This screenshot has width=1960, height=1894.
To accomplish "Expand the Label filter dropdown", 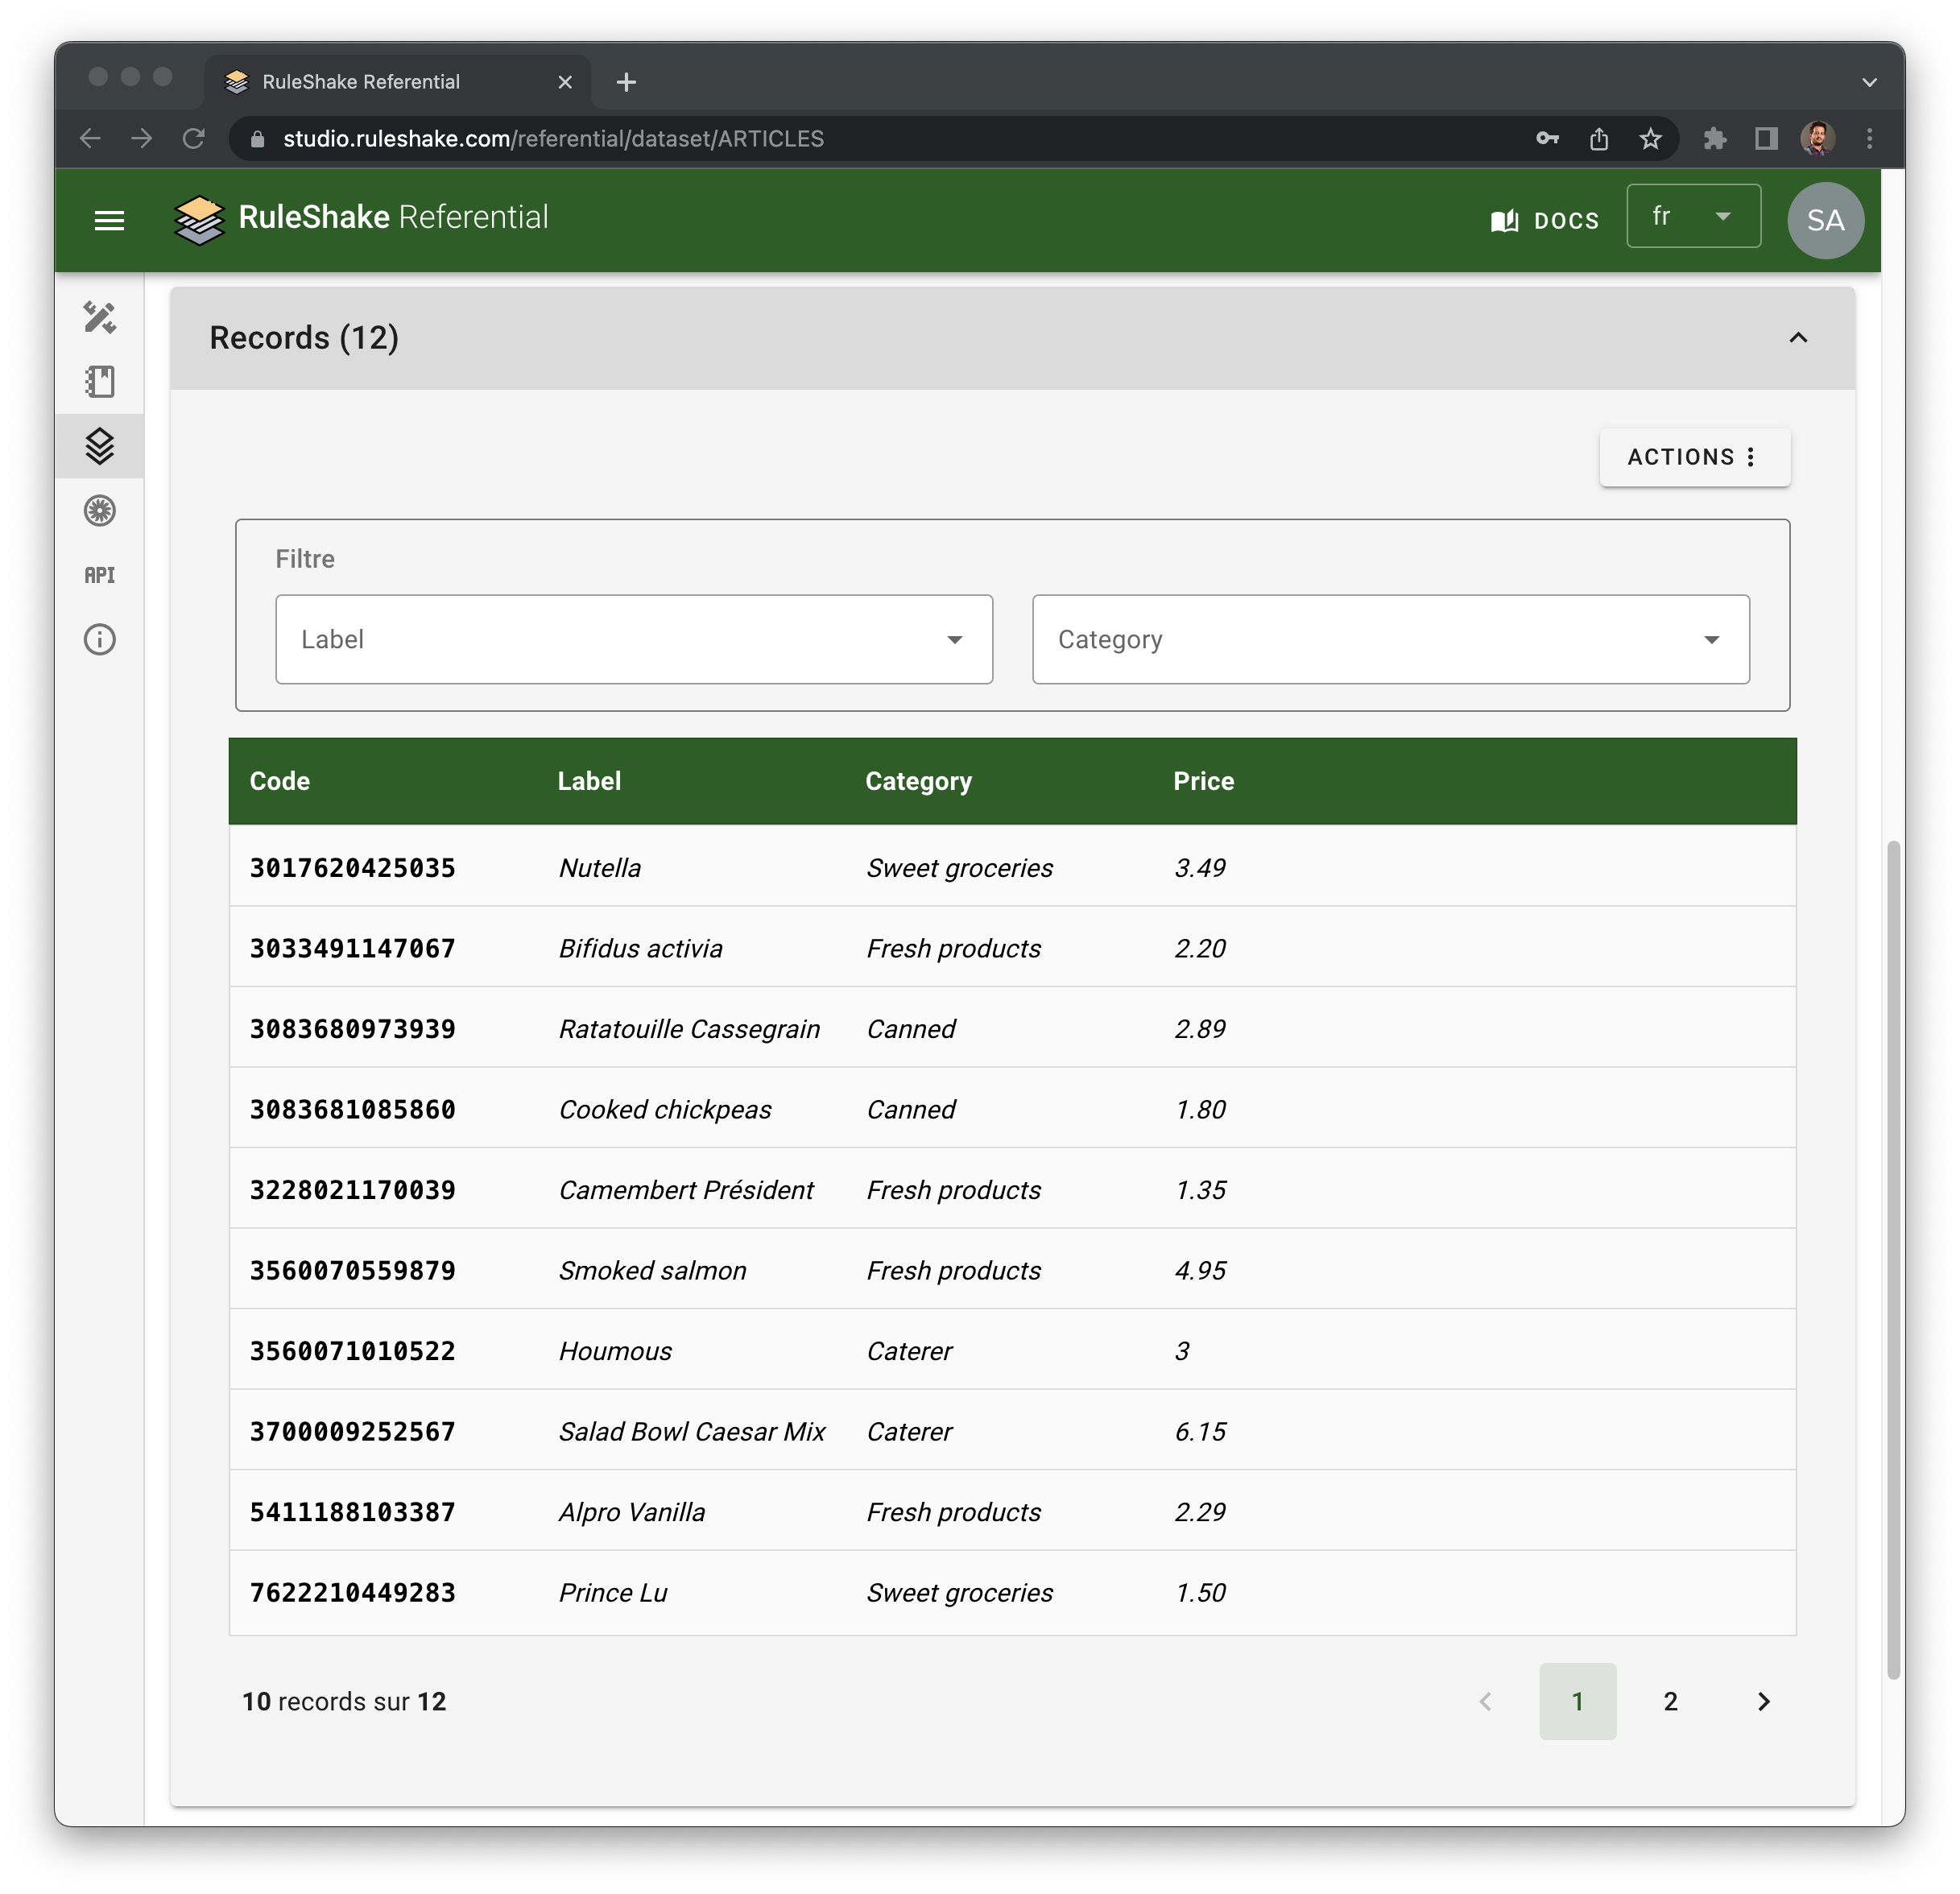I will coord(634,640).
